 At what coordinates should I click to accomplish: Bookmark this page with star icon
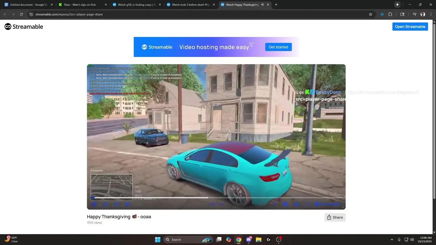click(x=371, y=14)
